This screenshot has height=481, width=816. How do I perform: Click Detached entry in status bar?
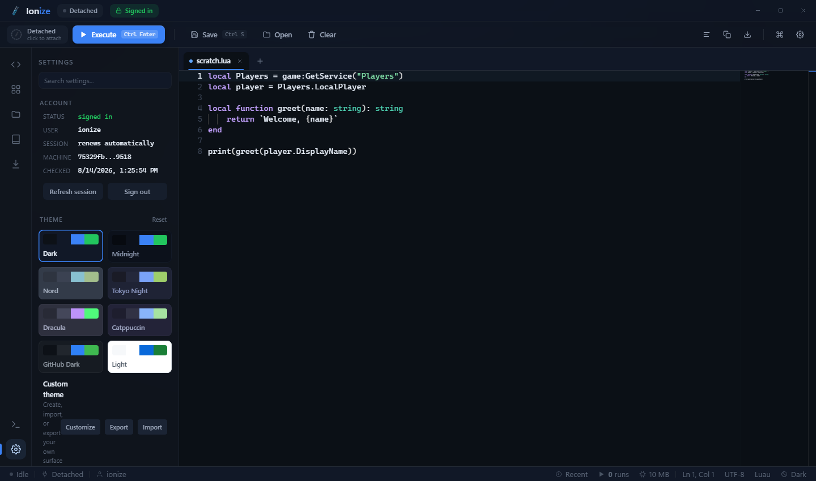pos(63,474)
